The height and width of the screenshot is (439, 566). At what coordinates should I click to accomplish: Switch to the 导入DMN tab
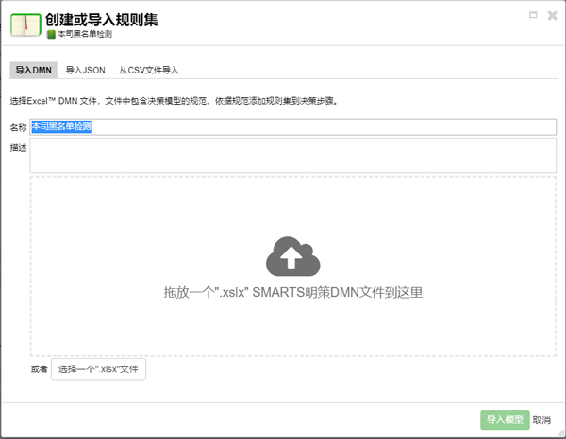point(33,70)
